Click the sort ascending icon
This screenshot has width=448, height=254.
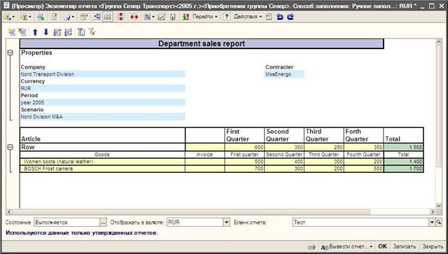pos(57,32)
